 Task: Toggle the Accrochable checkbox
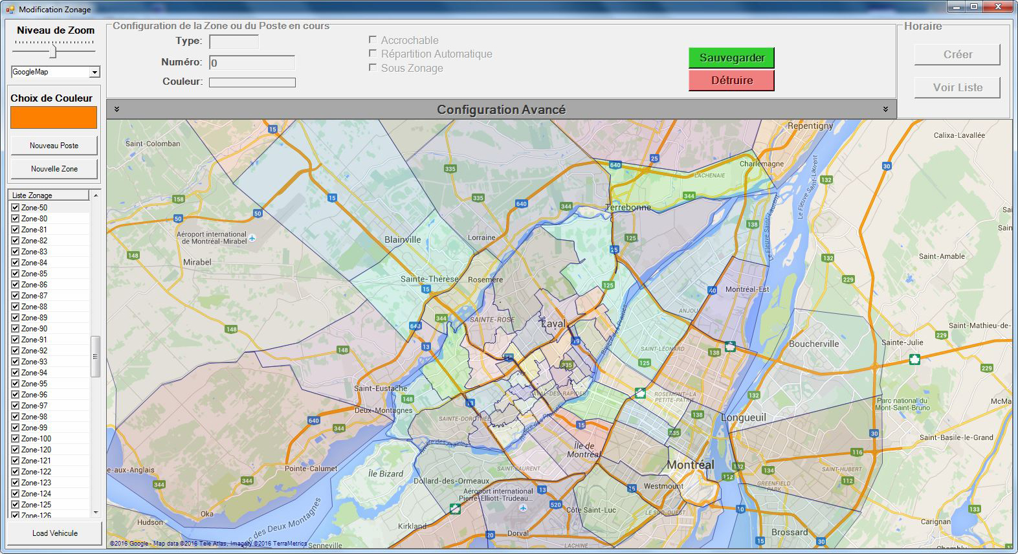coord(373,40)
